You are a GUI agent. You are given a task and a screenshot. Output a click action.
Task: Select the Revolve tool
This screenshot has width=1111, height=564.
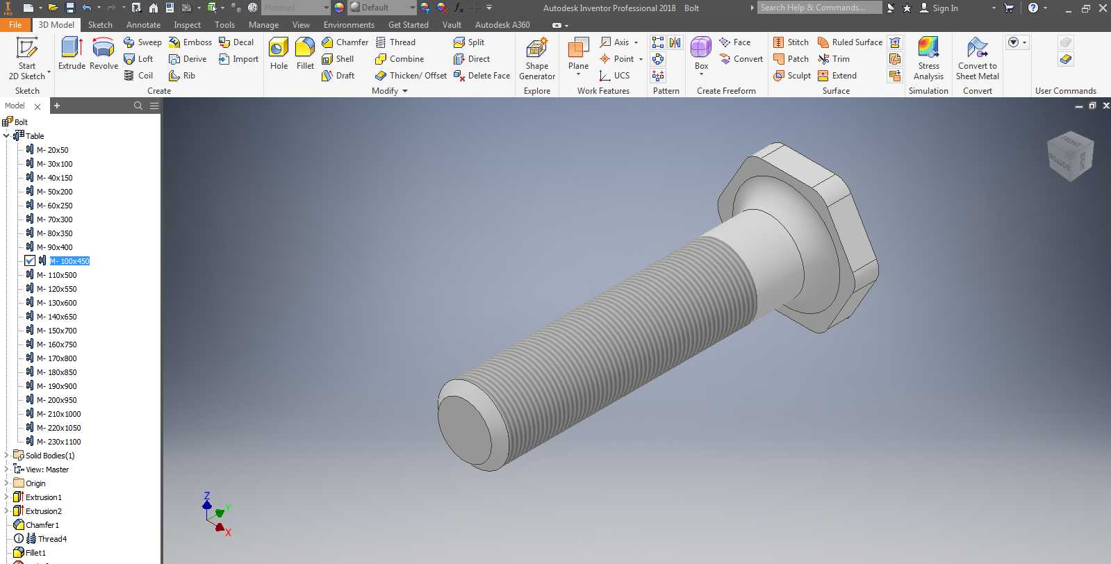(104, 53)
